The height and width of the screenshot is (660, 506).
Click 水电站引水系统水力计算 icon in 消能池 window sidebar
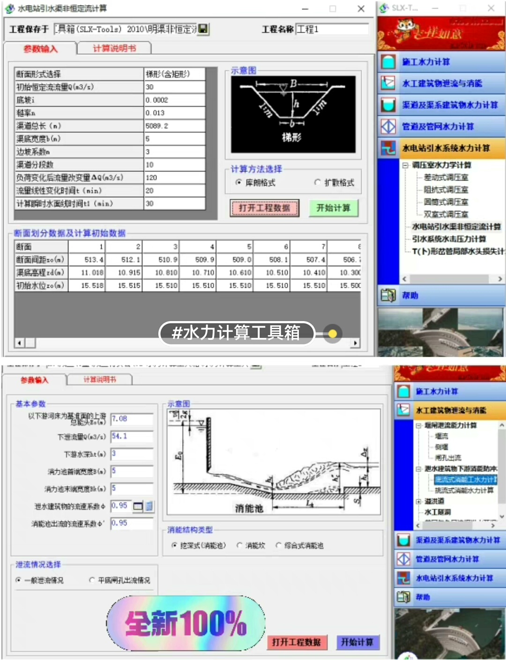pos(403,578)
